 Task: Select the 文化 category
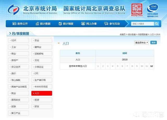42,60
